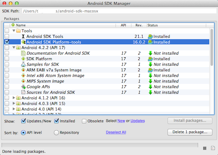218x155 pixels.
Task: Click the Android icon in the Name column header
Action: coord(13,25)
